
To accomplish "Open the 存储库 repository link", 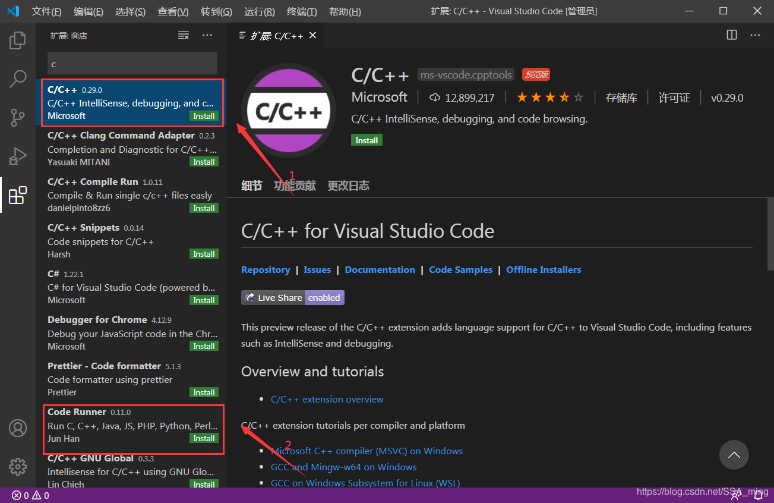I will click(x=621, y=98).
